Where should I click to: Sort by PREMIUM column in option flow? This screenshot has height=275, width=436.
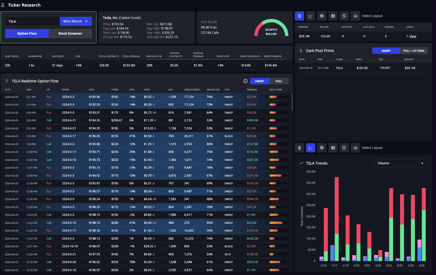coord(252,90)
